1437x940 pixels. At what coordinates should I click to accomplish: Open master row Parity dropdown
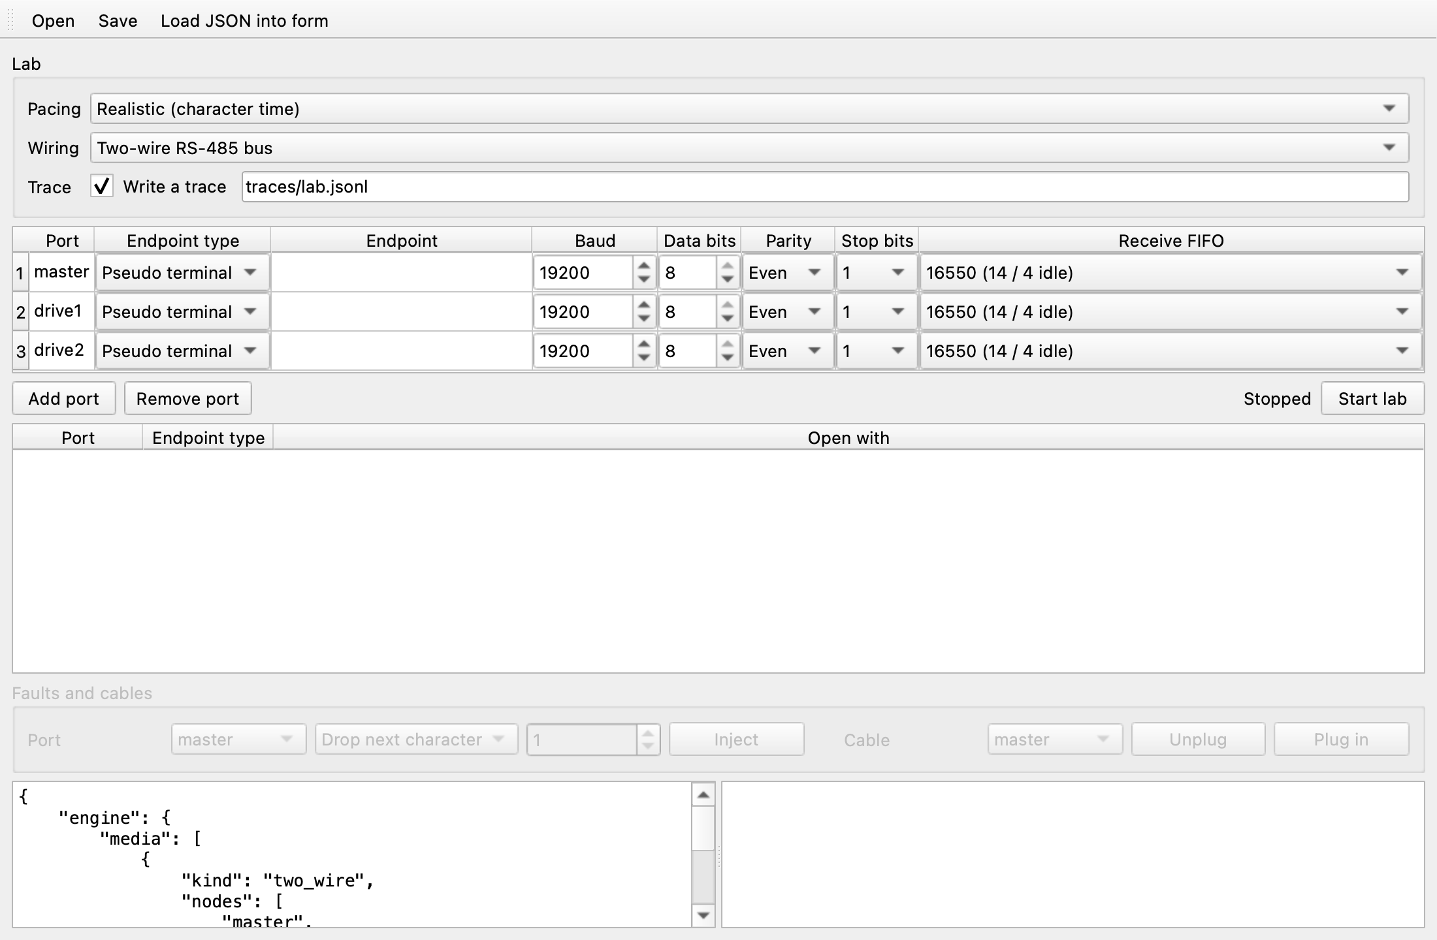pyautogui.click(x=788, y=273)
